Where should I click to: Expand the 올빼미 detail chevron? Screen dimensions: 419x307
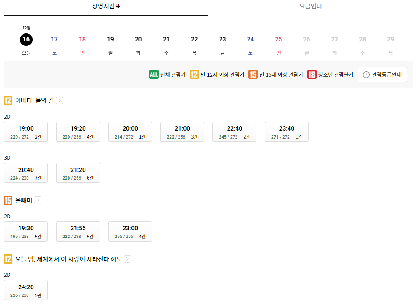(x=38, y=200)
